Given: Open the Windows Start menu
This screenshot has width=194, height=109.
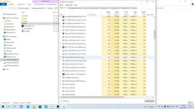Looking at the screenshot, I should tap(3, 107).
